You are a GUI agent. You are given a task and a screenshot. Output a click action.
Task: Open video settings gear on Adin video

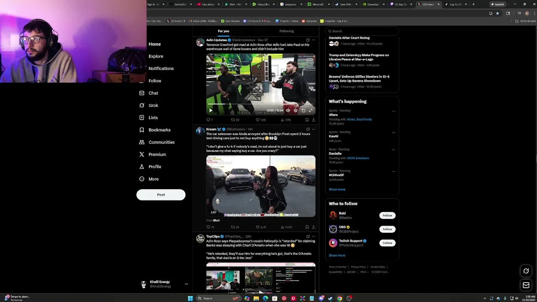pos(295,110)
